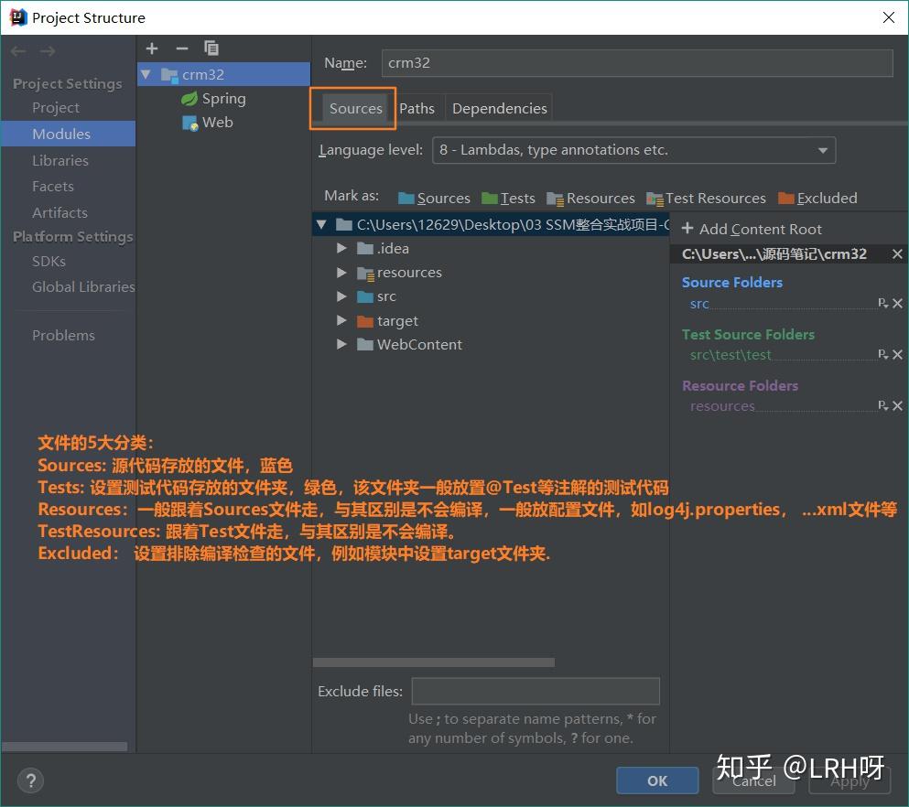The image size is (909, 807).
Task: Select the green Tests mark icon
Action: [489, 198]
